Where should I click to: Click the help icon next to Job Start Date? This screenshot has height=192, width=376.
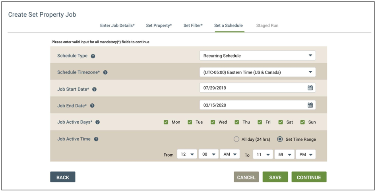pos(94,89)
